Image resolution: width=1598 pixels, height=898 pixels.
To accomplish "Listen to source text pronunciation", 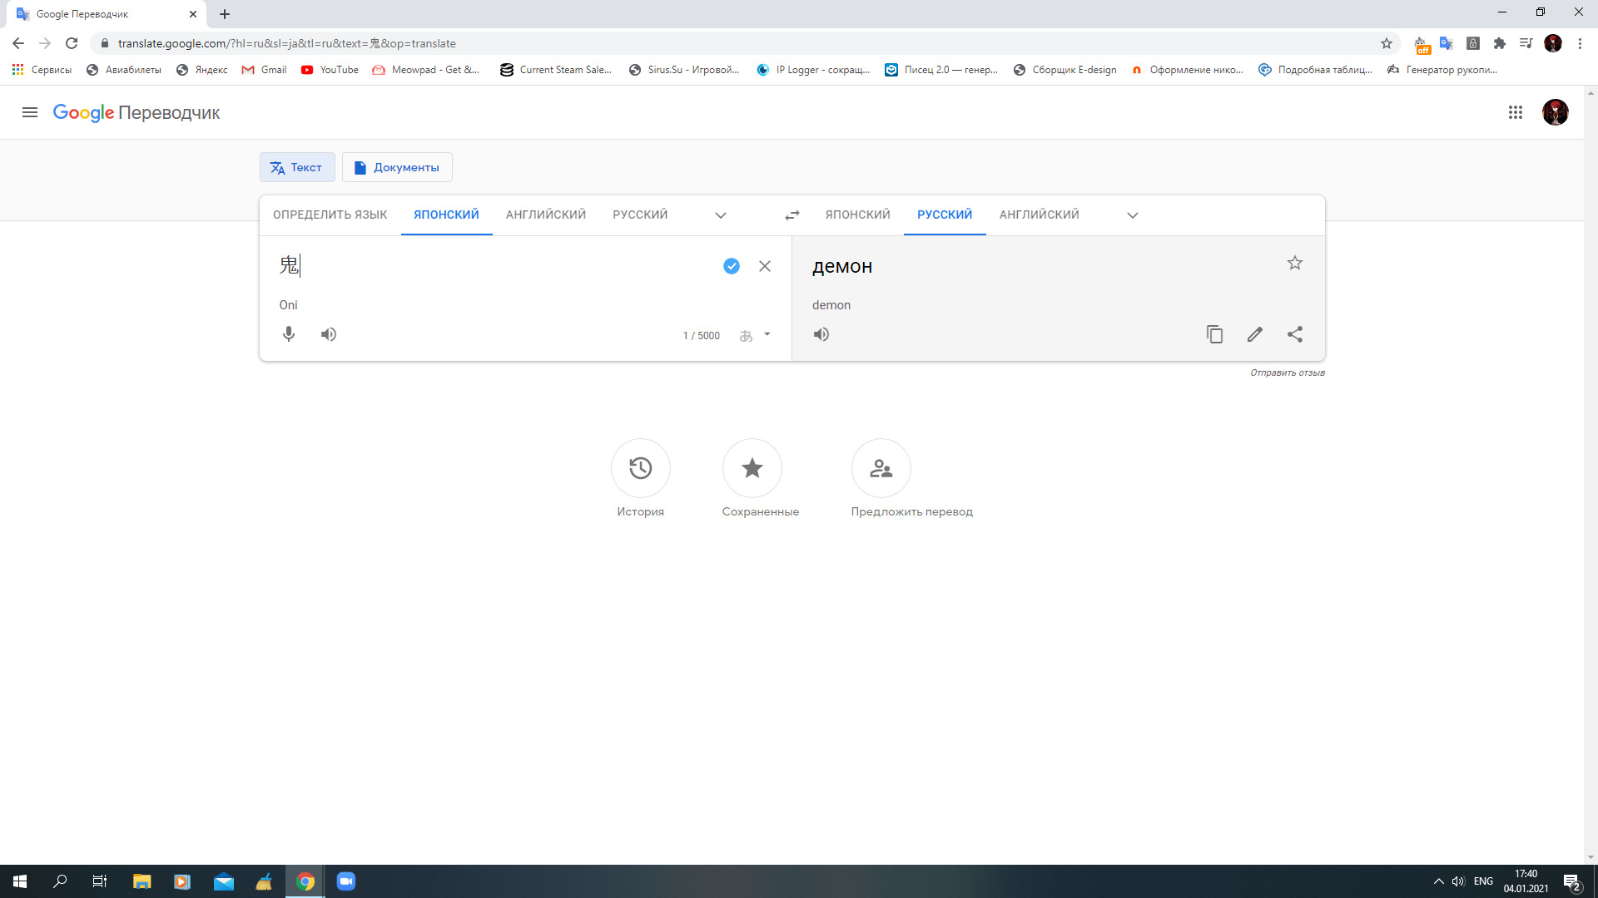I will tap(329, 334).
